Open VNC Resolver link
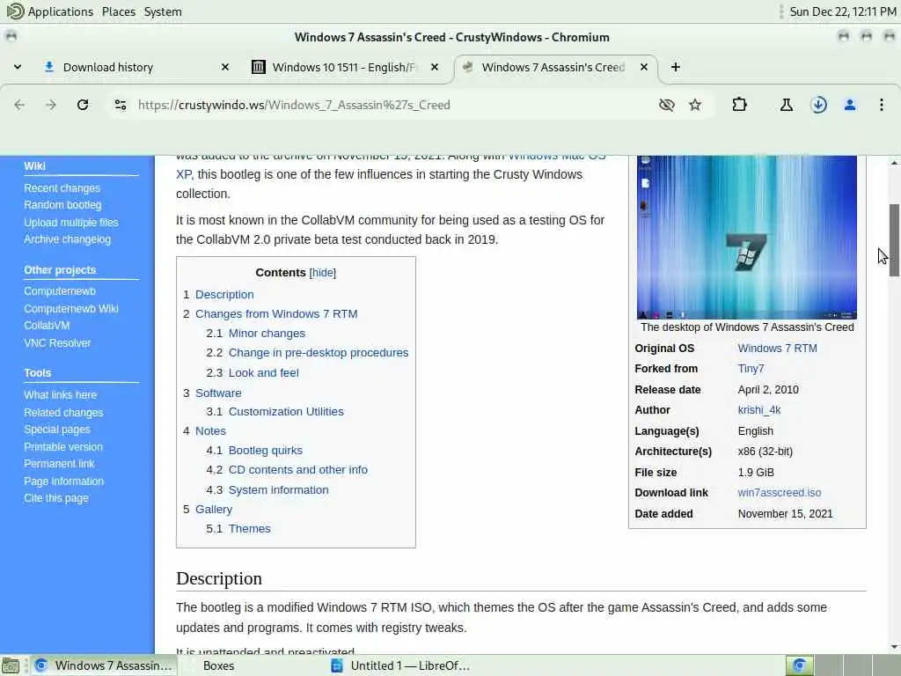The image size is (901, 676). point(57,343)
